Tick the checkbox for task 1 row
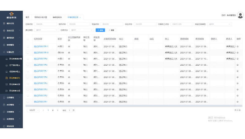 [28, 102]
